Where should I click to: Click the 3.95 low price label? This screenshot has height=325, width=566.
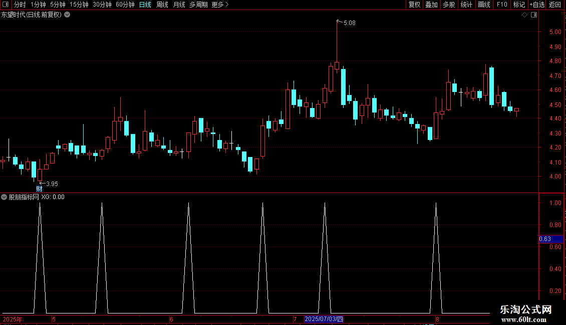click(52, 184)
